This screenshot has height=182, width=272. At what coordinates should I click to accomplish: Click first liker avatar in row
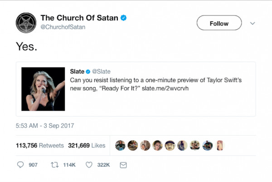click(120, 145)
